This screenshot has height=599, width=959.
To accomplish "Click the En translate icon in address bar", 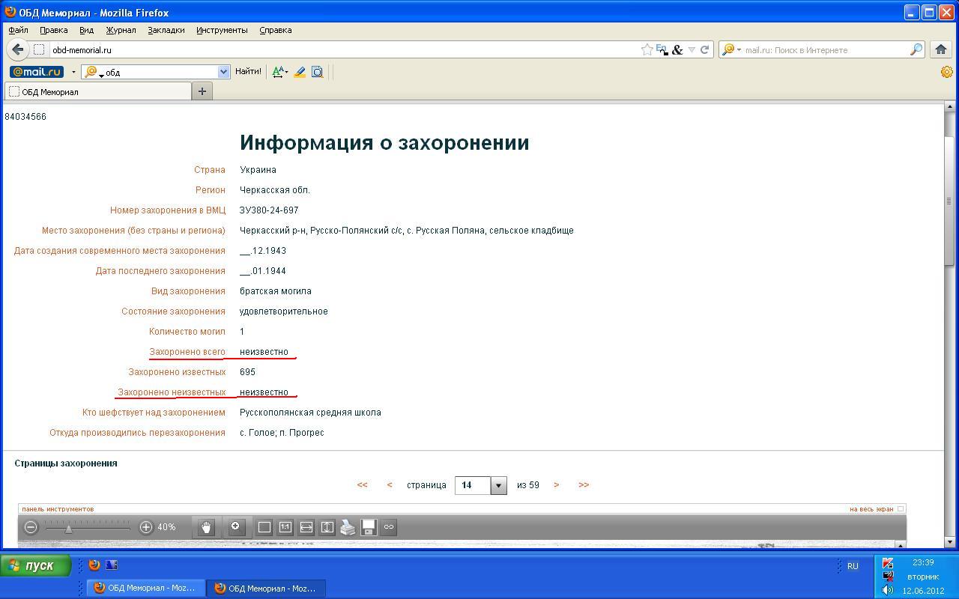I will pos(662,49).
